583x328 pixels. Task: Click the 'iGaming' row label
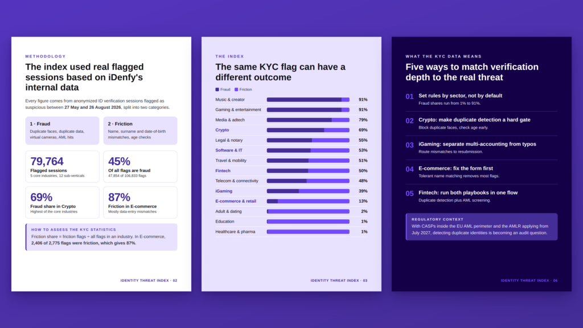pos(223,191)
